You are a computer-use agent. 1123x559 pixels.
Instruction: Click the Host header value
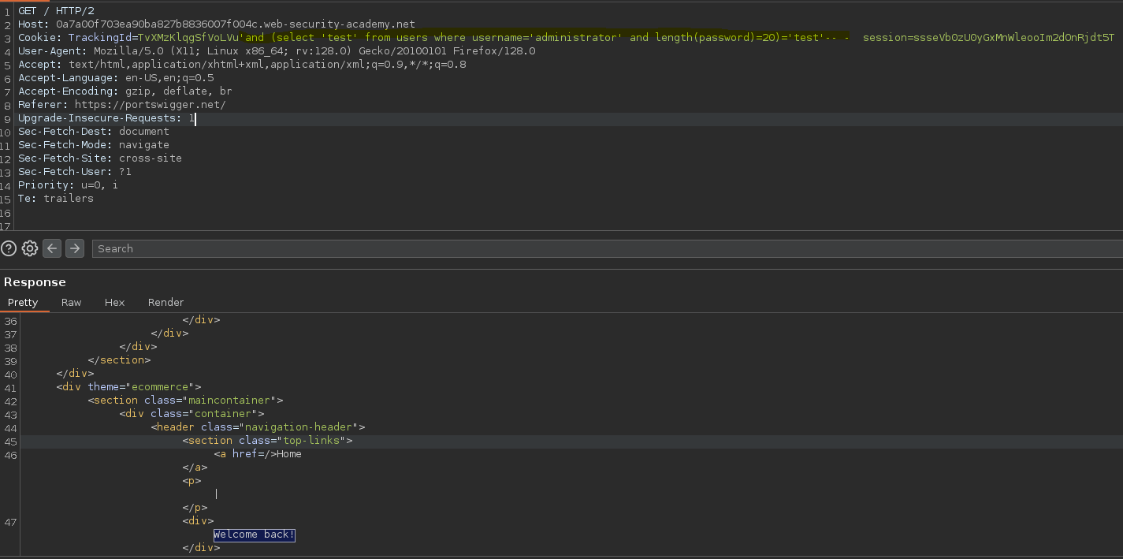236,24
